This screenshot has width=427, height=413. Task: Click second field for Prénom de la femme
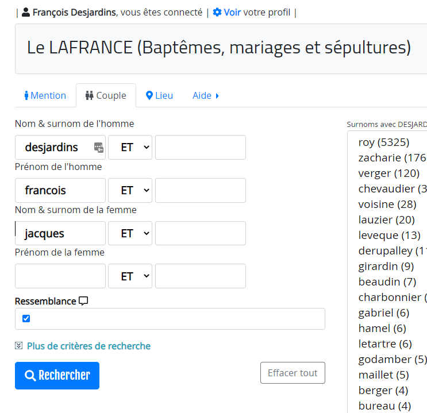(x=201, y=276)
